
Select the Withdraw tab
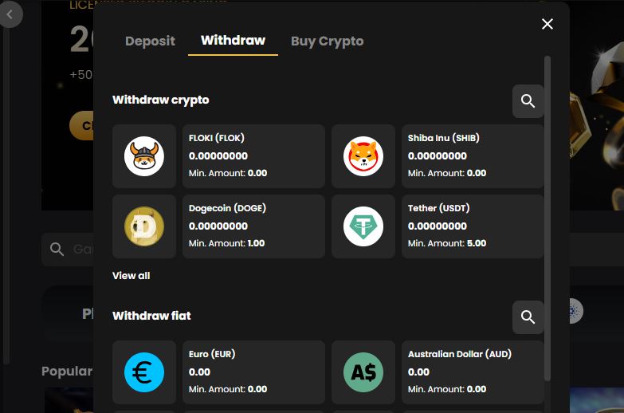point(233,41)
